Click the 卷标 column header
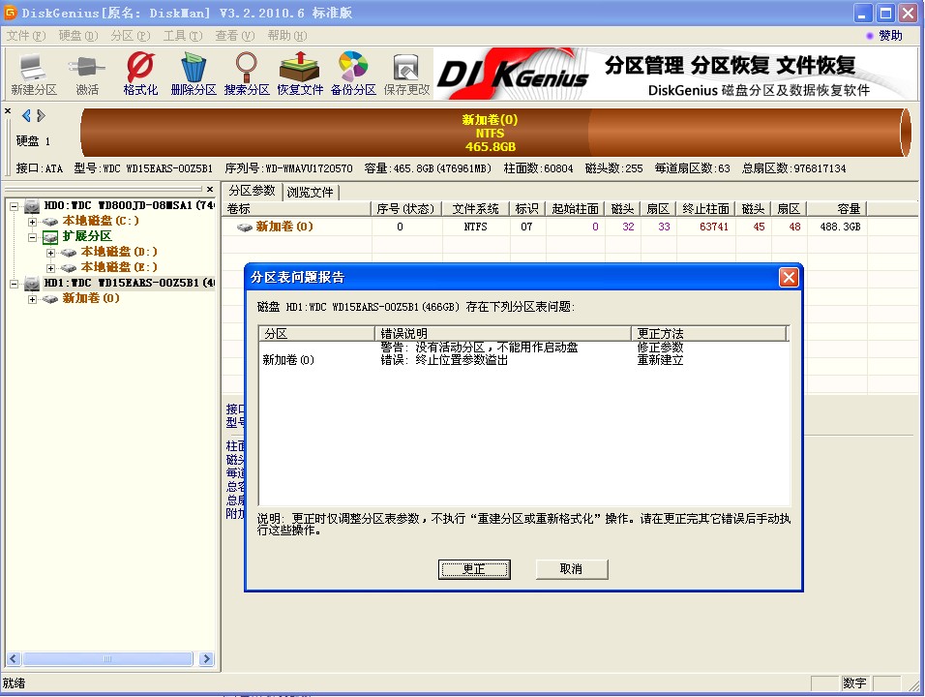Image resolution: width=925 pixels, height=697 pixels. [297, 209]
